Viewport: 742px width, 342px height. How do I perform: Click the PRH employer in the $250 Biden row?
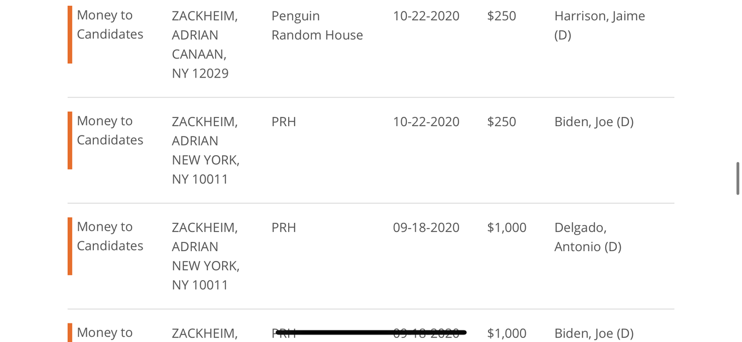click(283, 122)
